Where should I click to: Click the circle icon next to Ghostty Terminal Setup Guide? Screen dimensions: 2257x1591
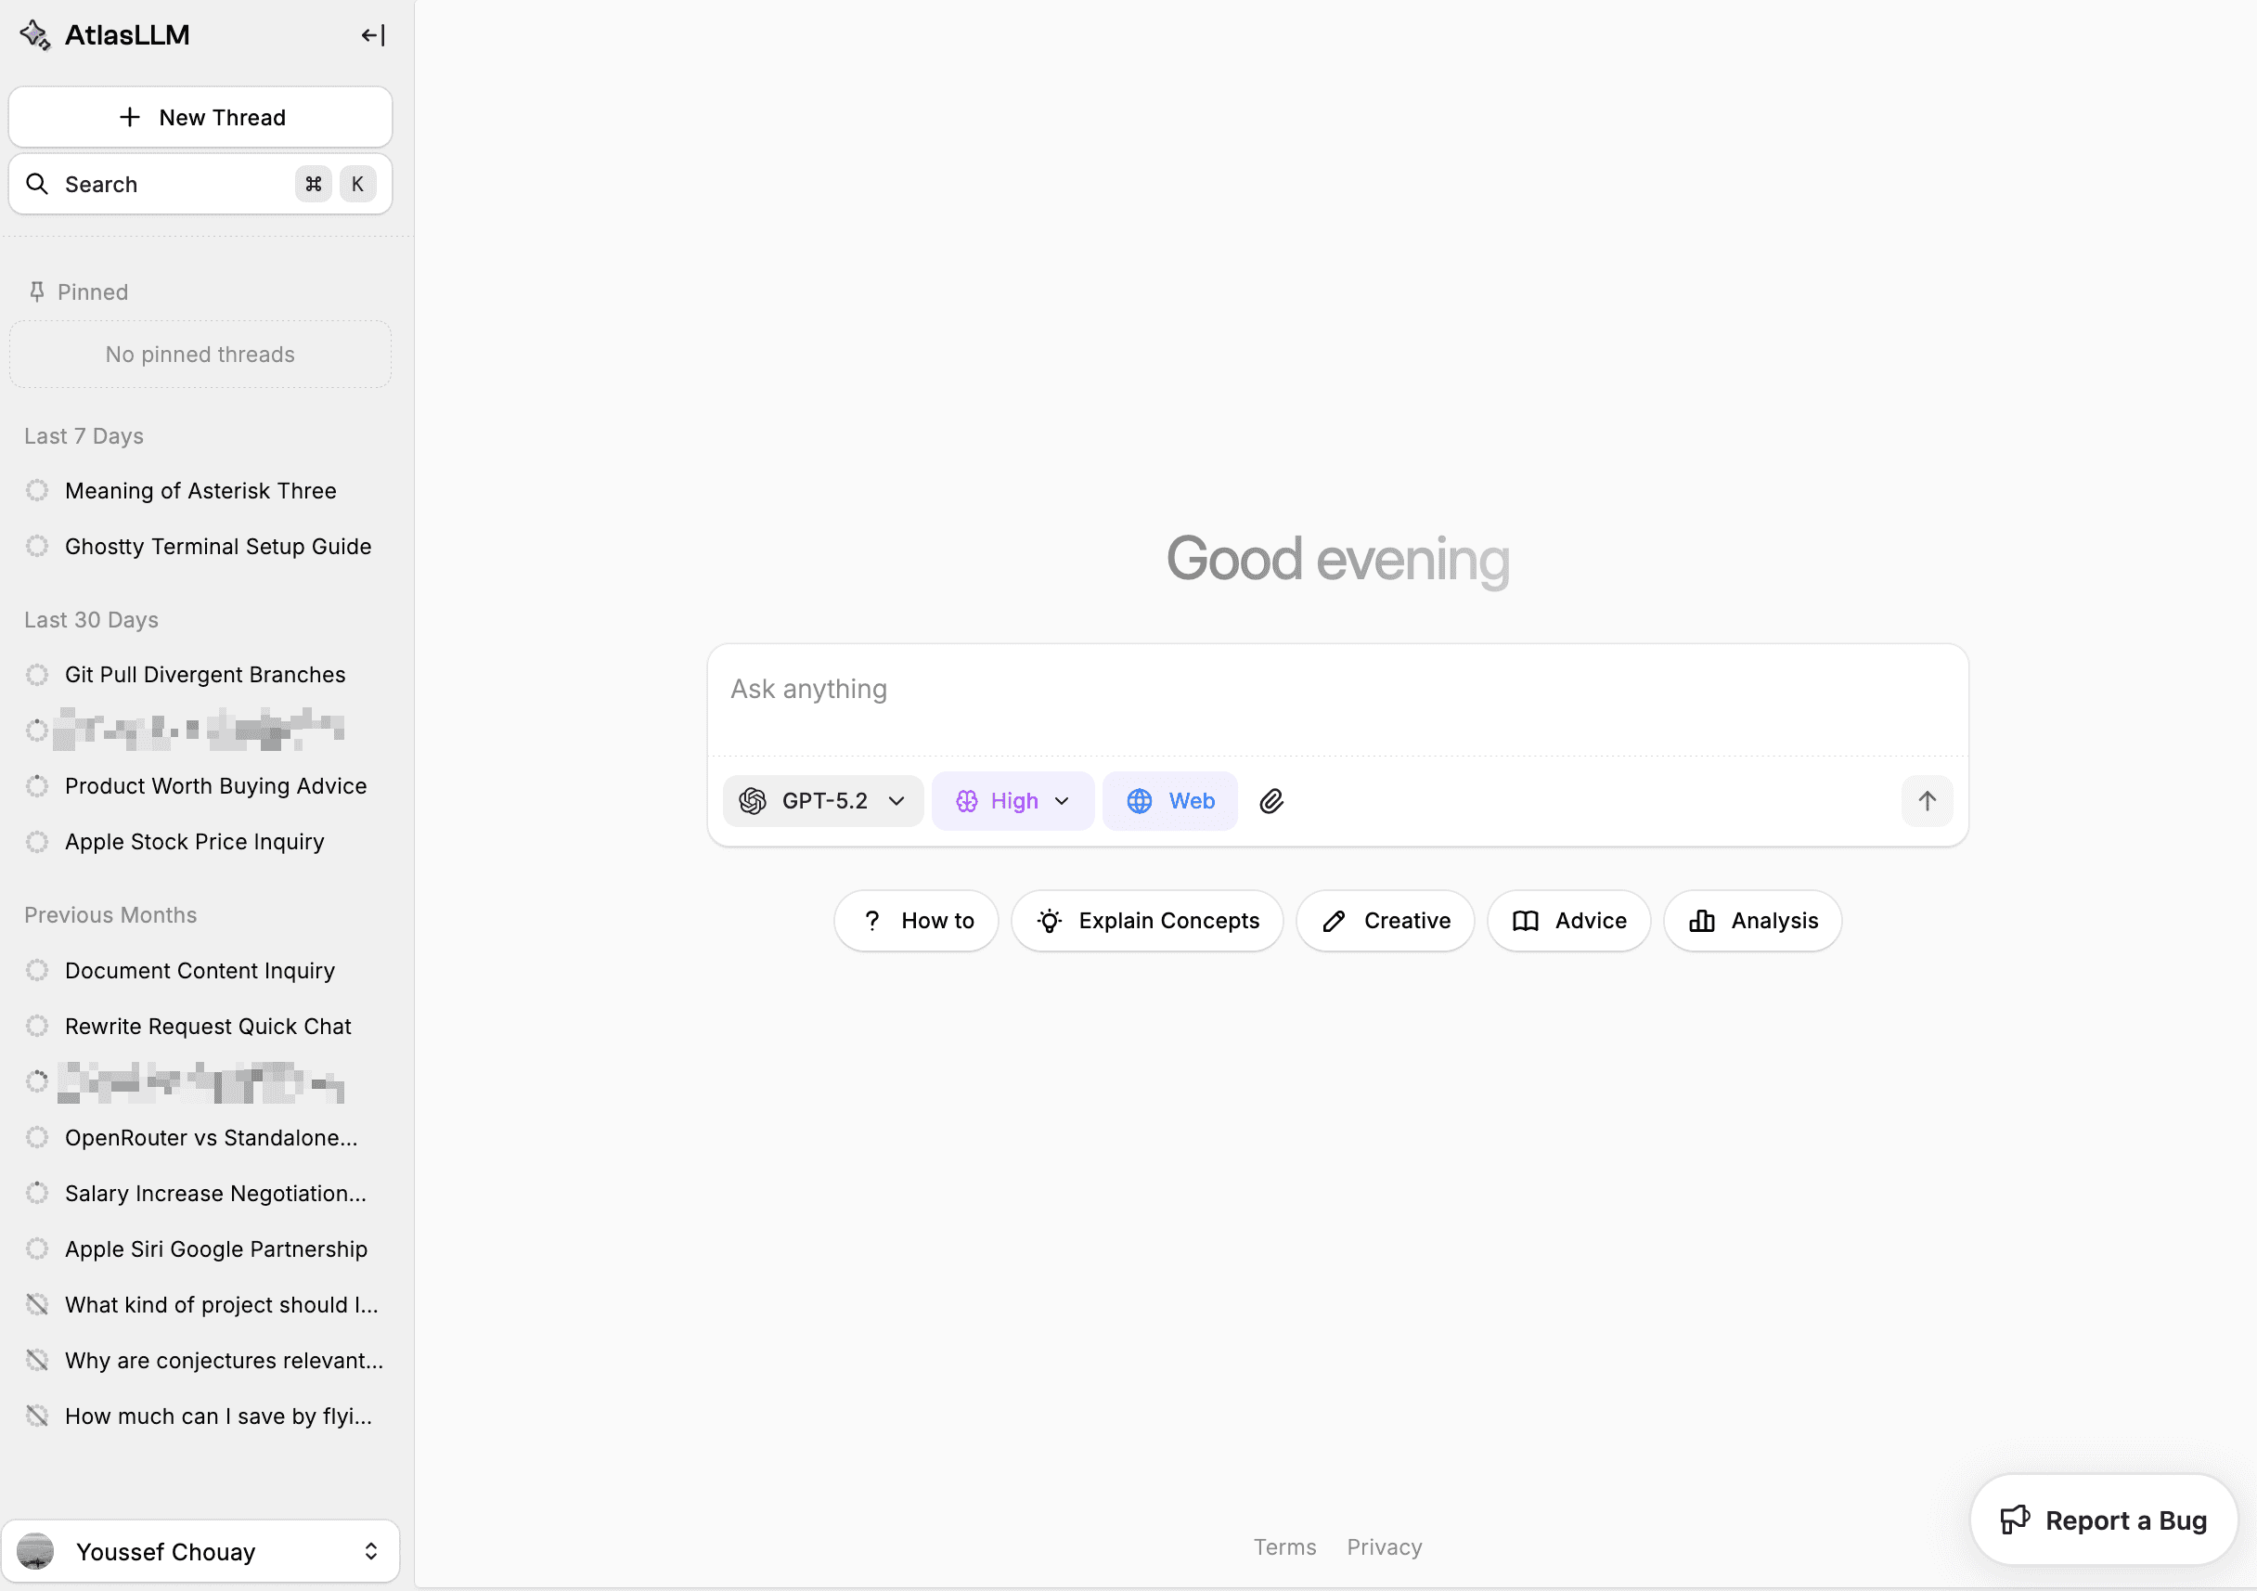pos(37,546)
